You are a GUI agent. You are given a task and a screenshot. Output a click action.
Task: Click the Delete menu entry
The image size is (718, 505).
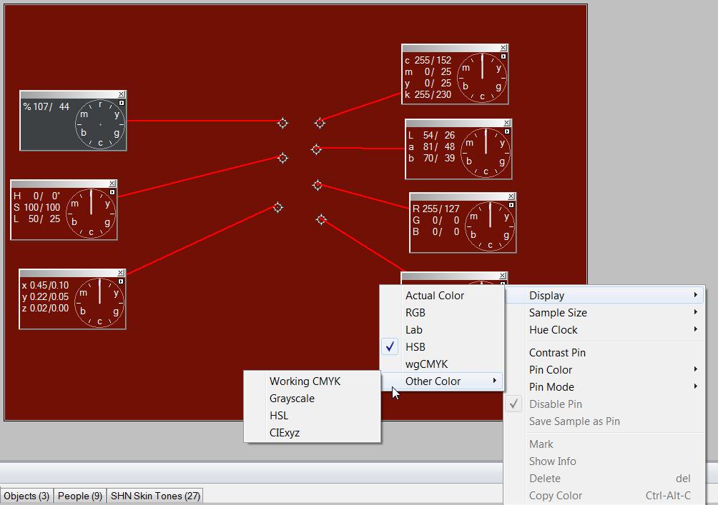(604, 479)
